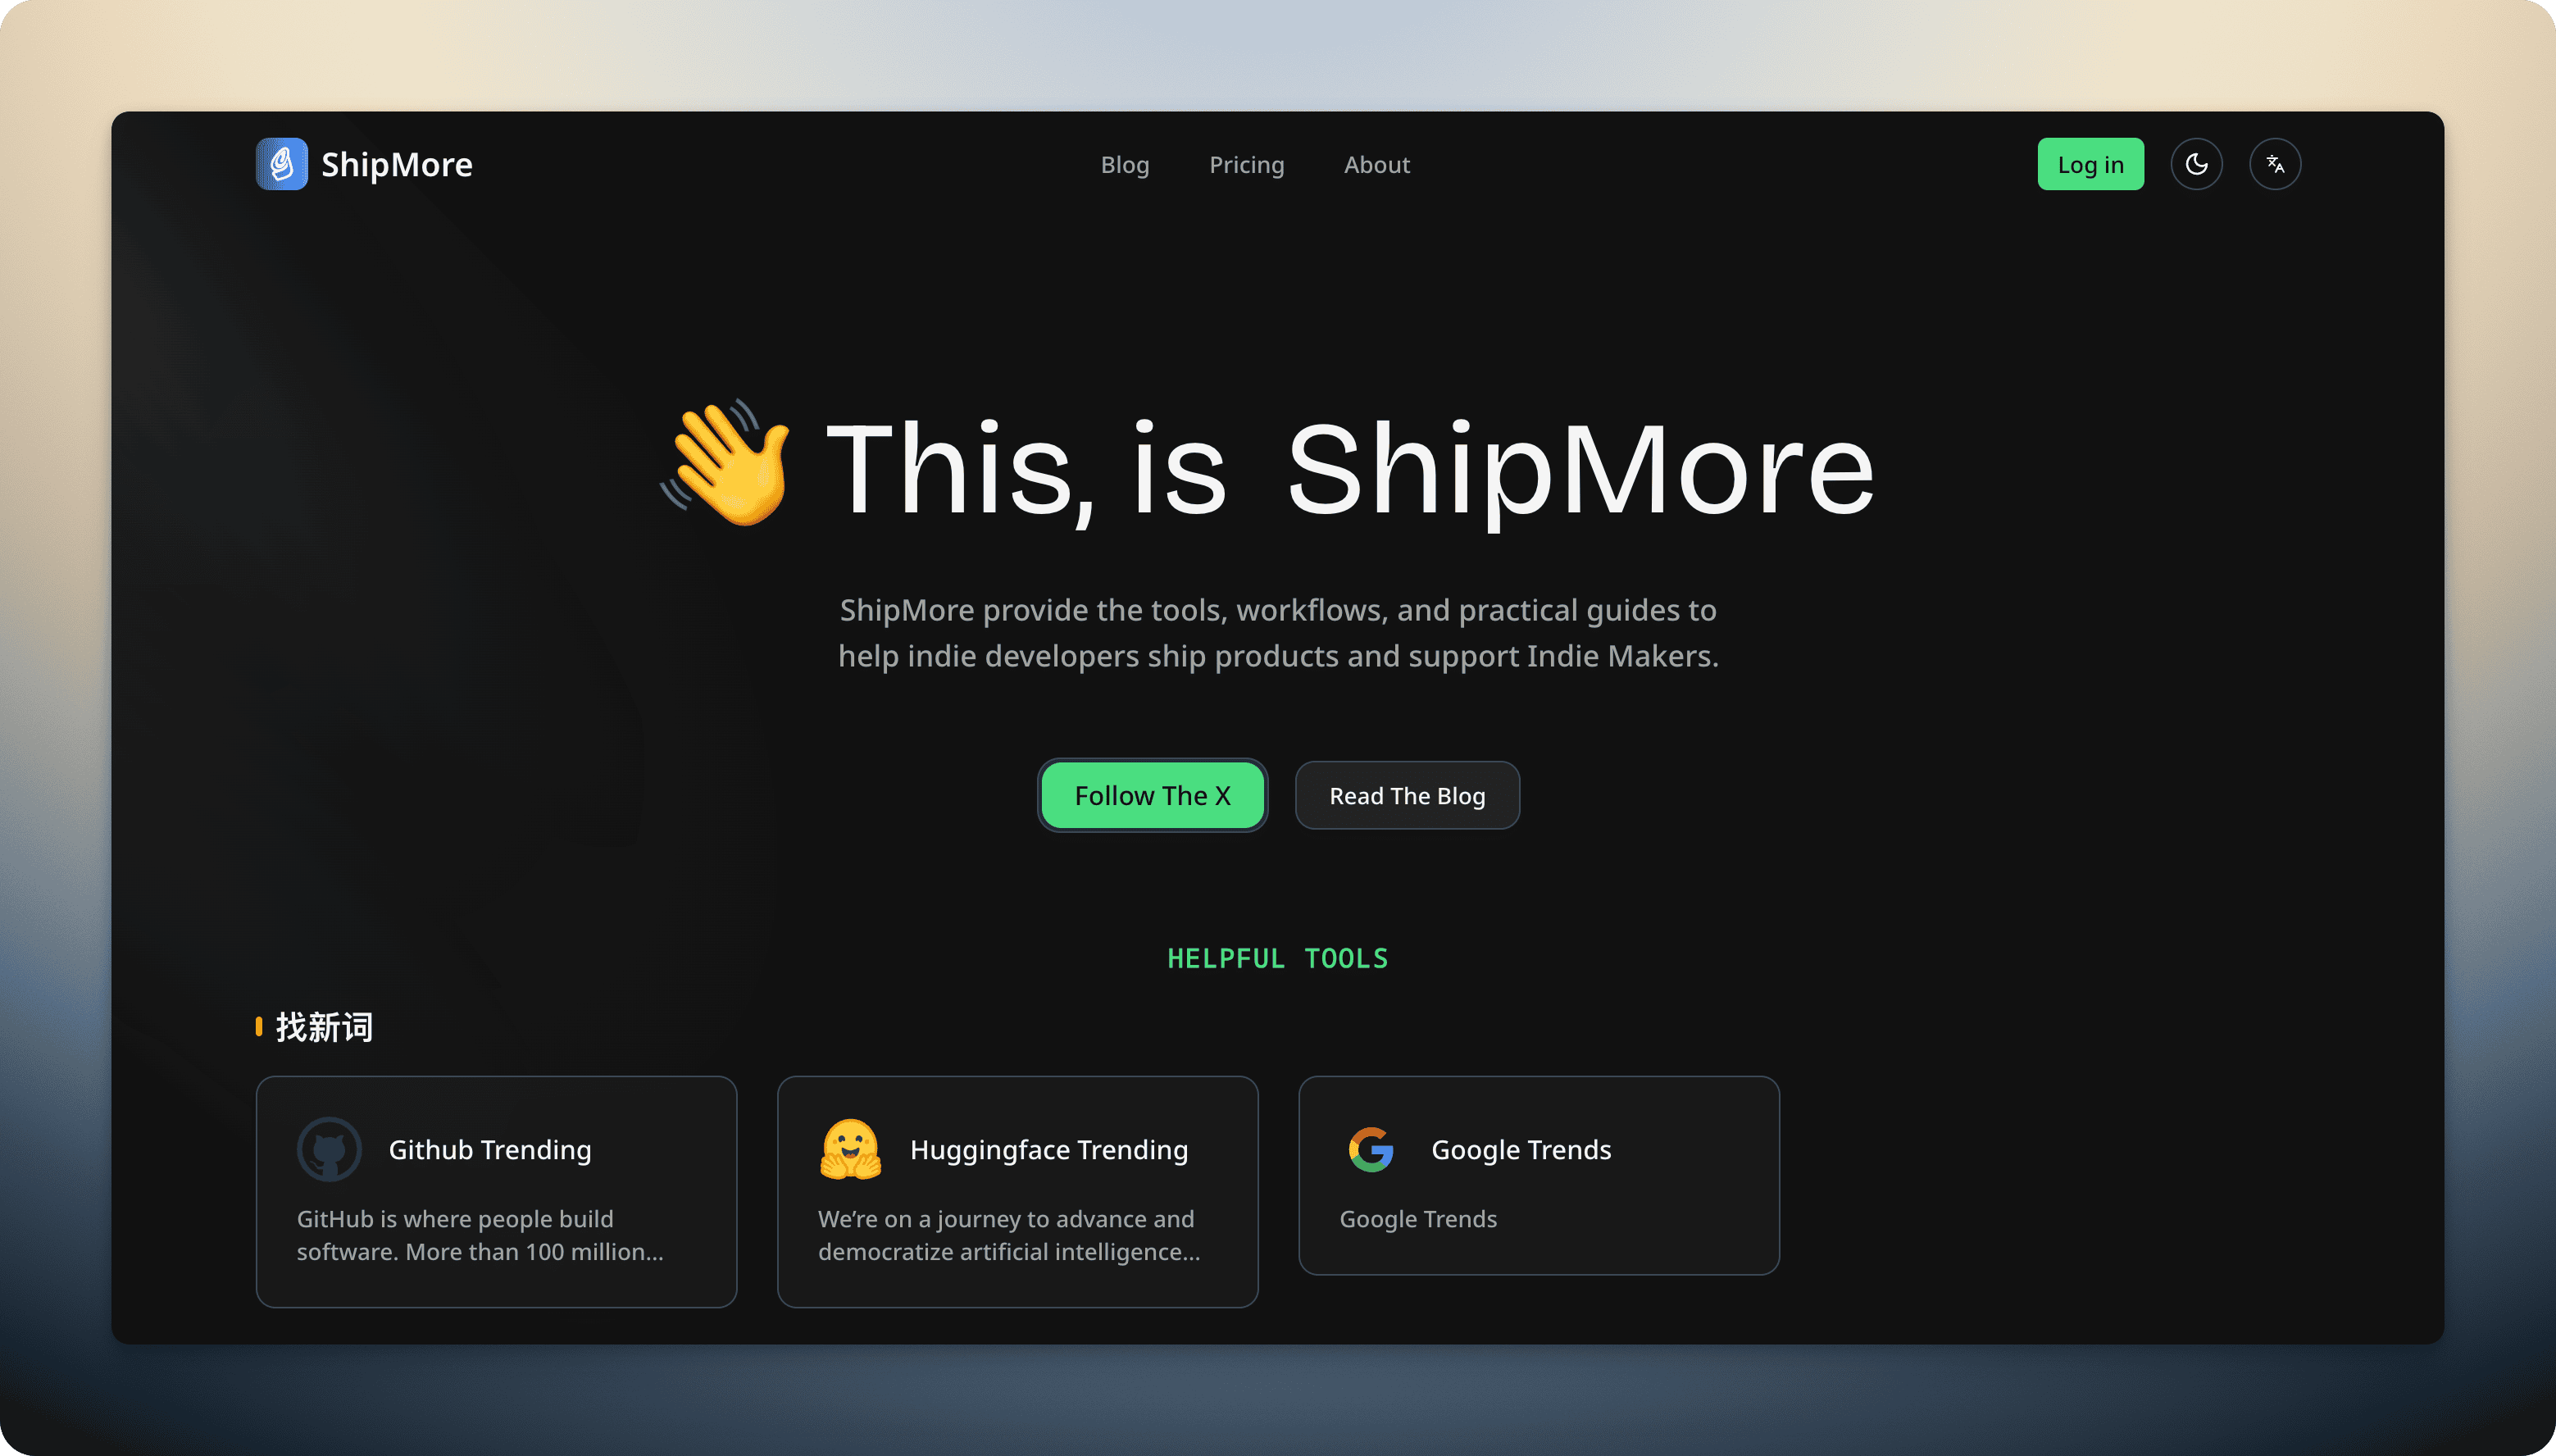The width and height of the screenshot is (2556, 1456).
Task: Open the Blog menu item
Action: (1125, 164)
